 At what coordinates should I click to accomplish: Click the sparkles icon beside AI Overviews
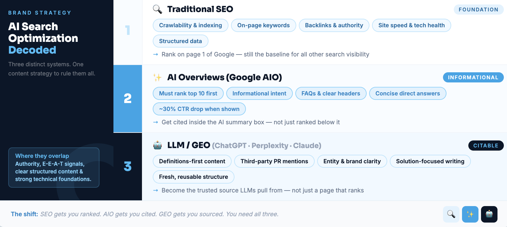point(157,77)
